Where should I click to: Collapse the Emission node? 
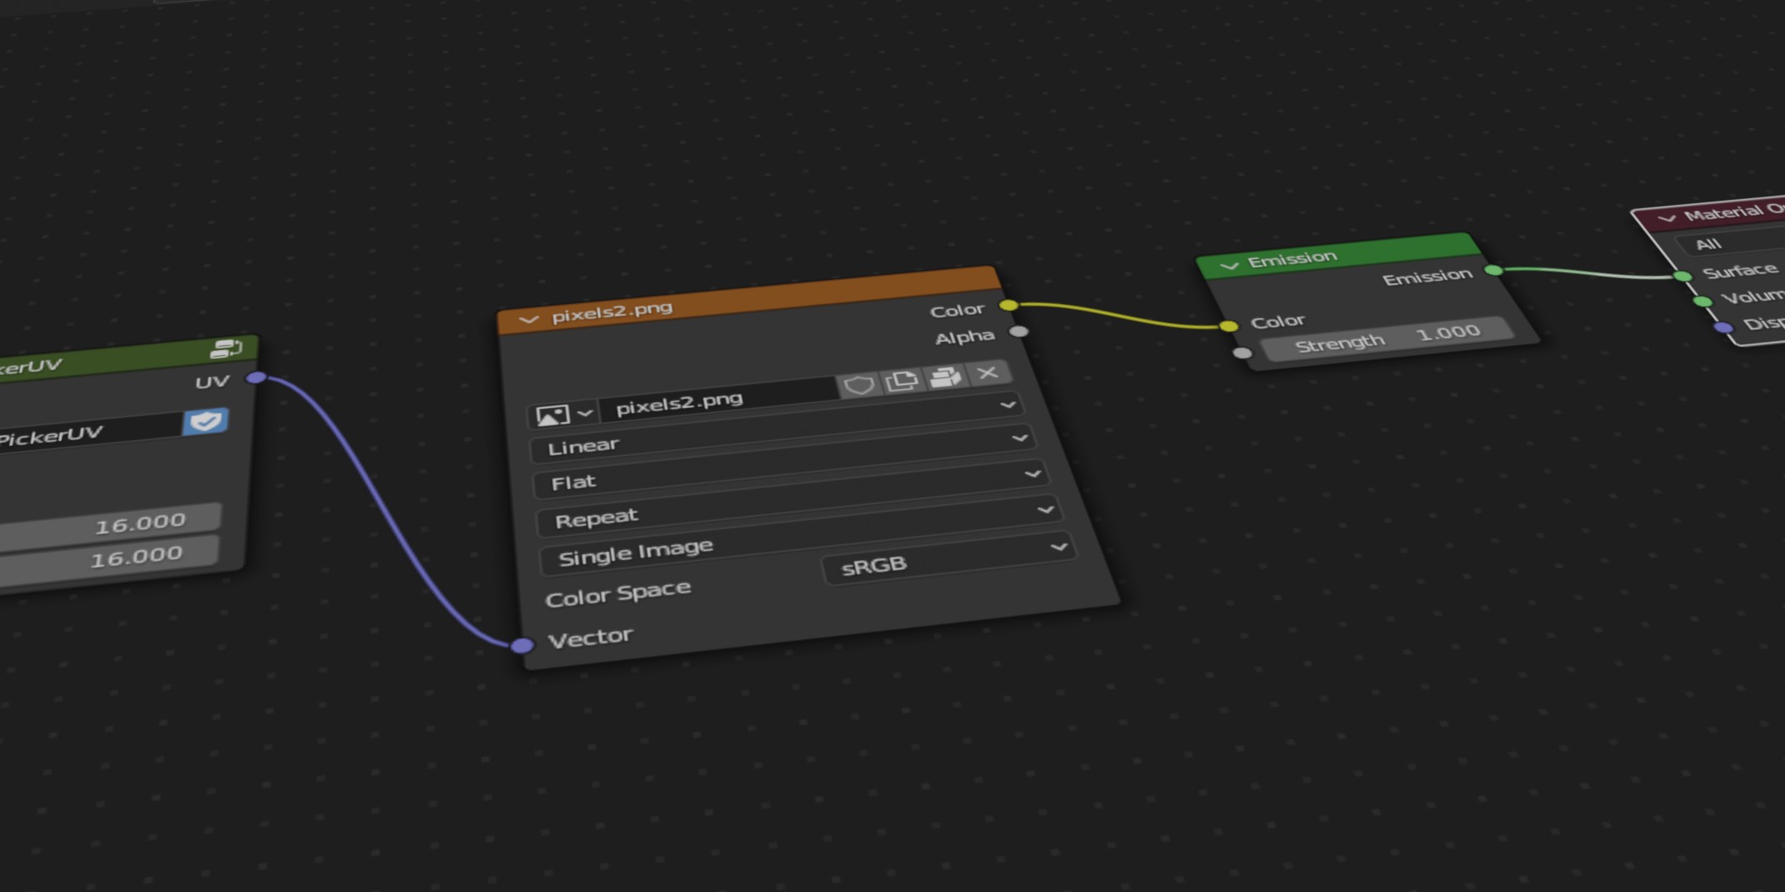pyautogui.click(x=1229, y=265)
